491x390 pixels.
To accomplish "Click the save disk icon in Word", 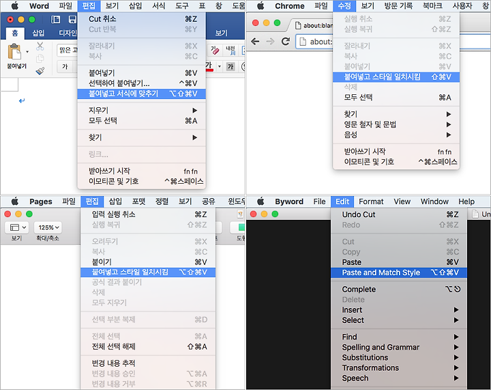I will pos(72,20).
